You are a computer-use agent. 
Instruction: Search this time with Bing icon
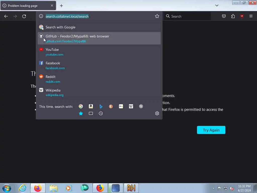101,106
